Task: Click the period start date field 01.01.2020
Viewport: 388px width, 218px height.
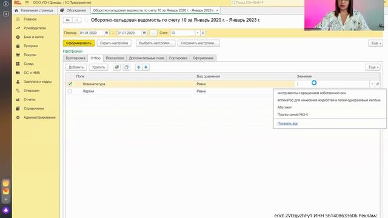Action: (92, 33)
